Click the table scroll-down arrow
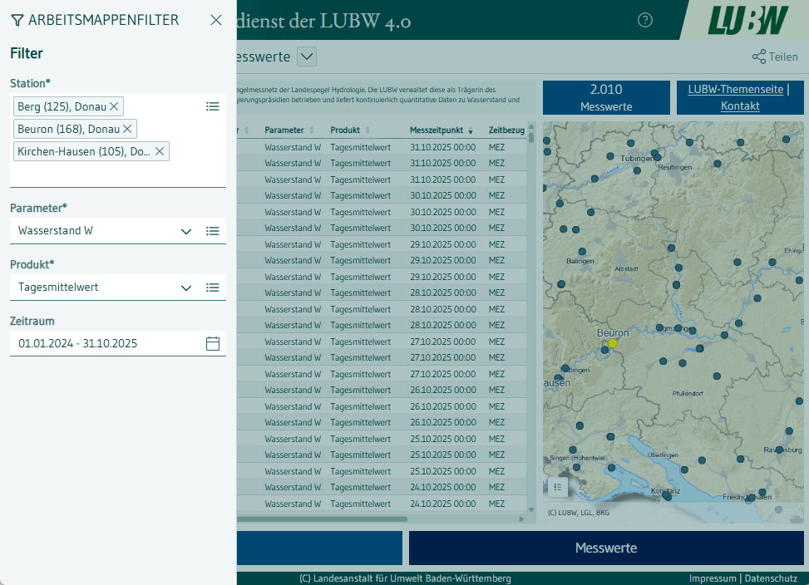Viewport: 809px width, 585px height. (x=531, y=509)
